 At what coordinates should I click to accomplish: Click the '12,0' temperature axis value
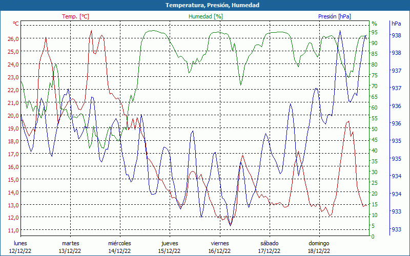pyautogui.click(x=13, y=218)
